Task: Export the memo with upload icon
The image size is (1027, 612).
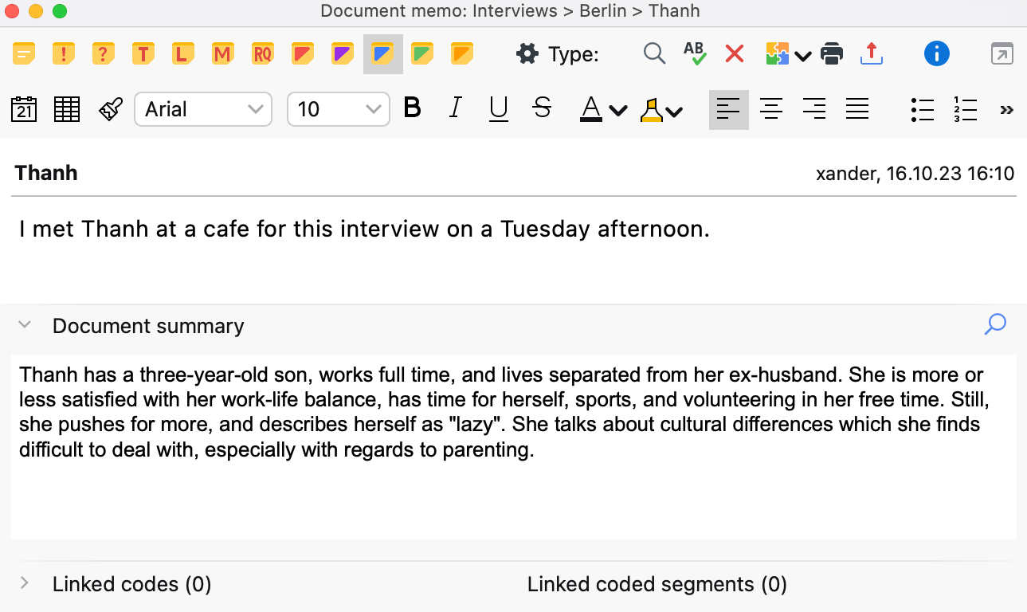Action: point(872,54)
